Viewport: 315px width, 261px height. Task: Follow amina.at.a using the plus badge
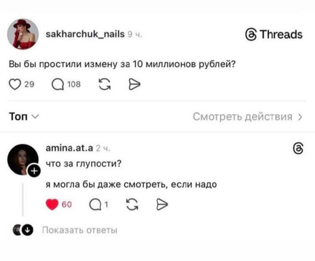[34, 171]
